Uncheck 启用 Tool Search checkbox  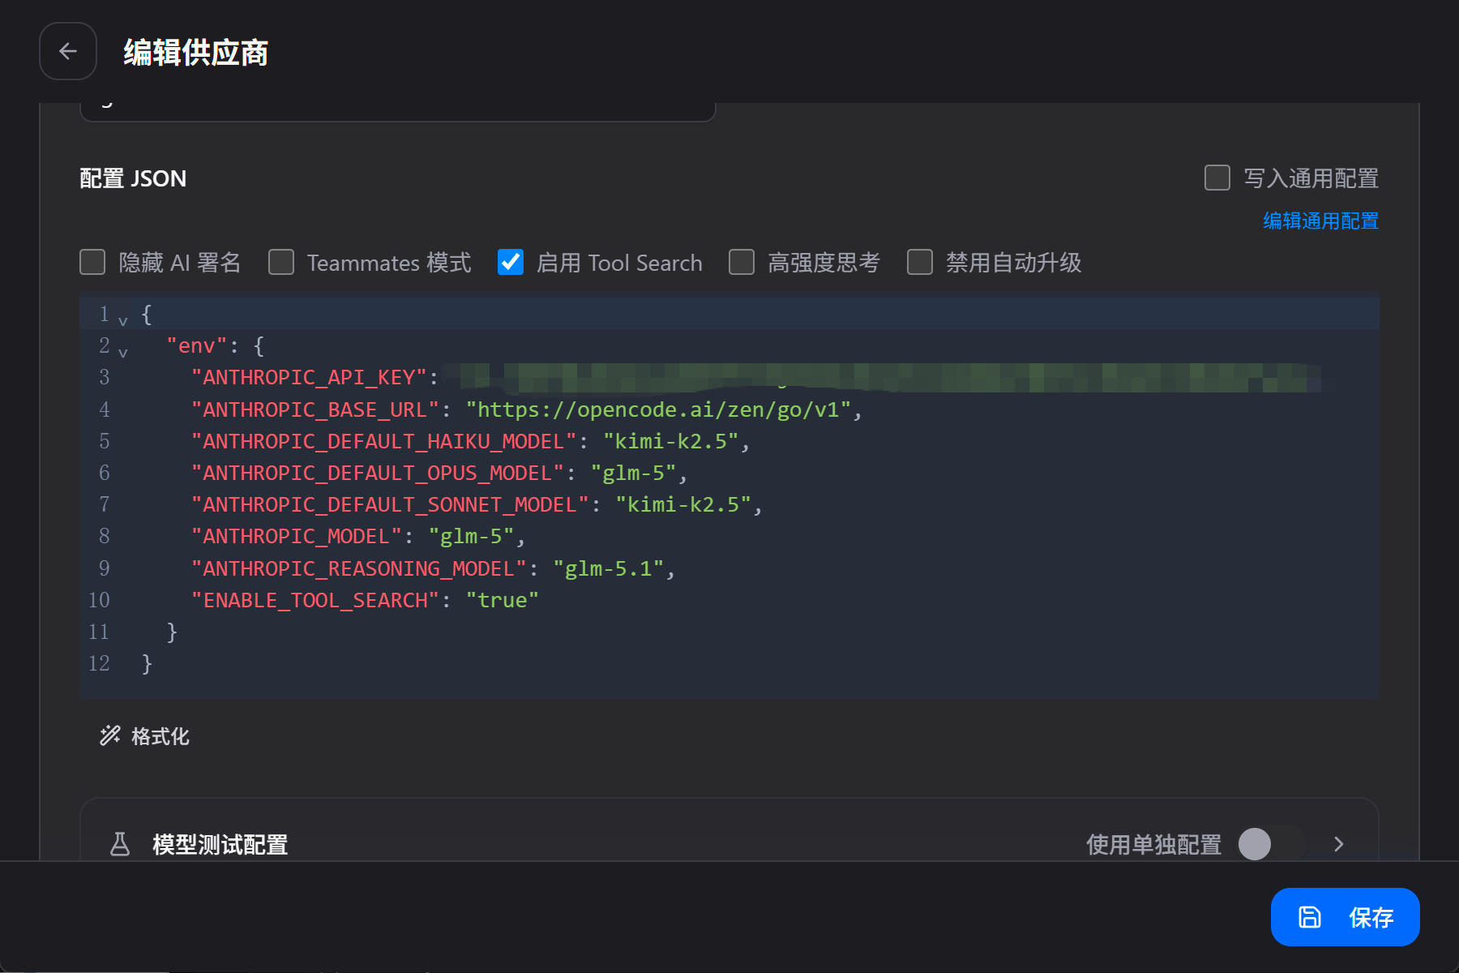[511, 262]
